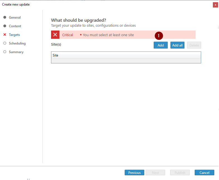The image size is (219, 180).
Task: Click the red X beside Targets
Action: [5, 34]
